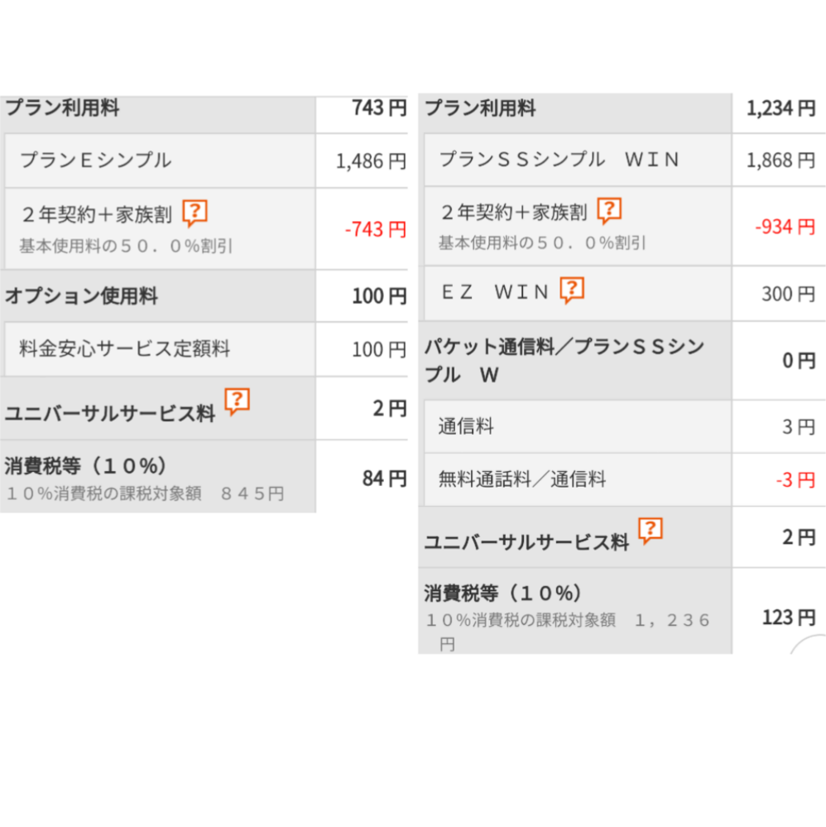Click the オプション使用料 header
The height and width of the screenshot is (827, 826).
204,296
